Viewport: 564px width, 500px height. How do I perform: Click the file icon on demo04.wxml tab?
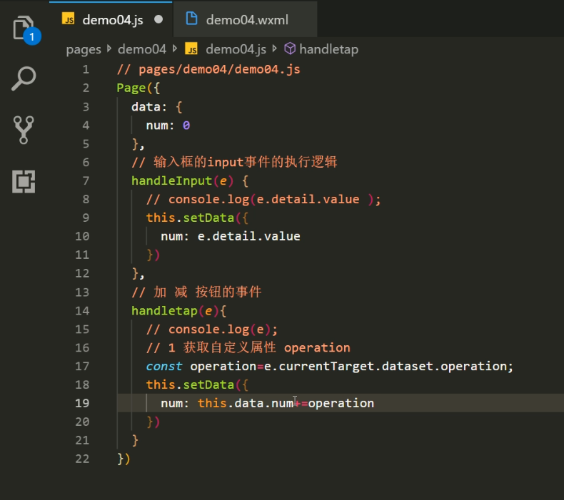coord(191,19)
